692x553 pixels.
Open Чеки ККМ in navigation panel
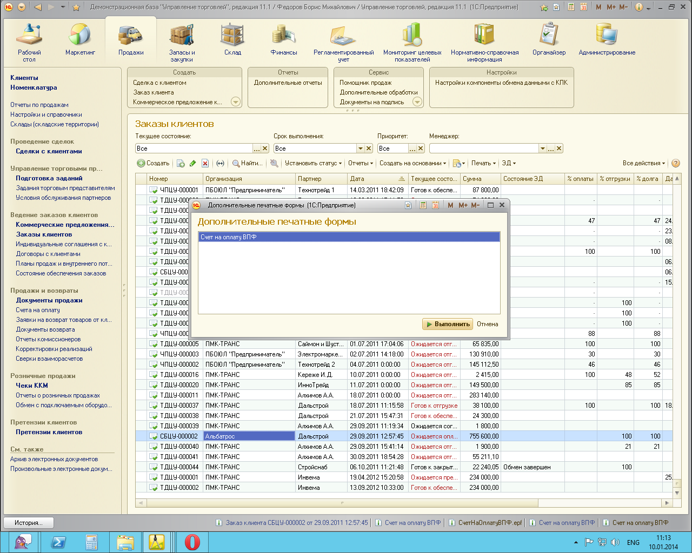click(x=32, y=386)
